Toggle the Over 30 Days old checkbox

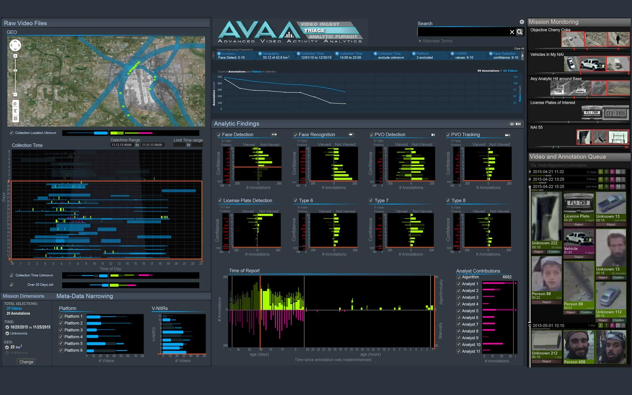pyautogui.click(x=12, y=285)
